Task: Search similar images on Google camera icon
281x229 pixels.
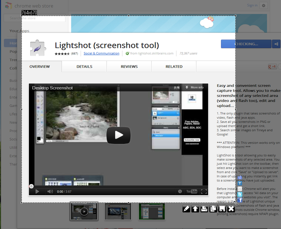Action: tap(240, 178)
